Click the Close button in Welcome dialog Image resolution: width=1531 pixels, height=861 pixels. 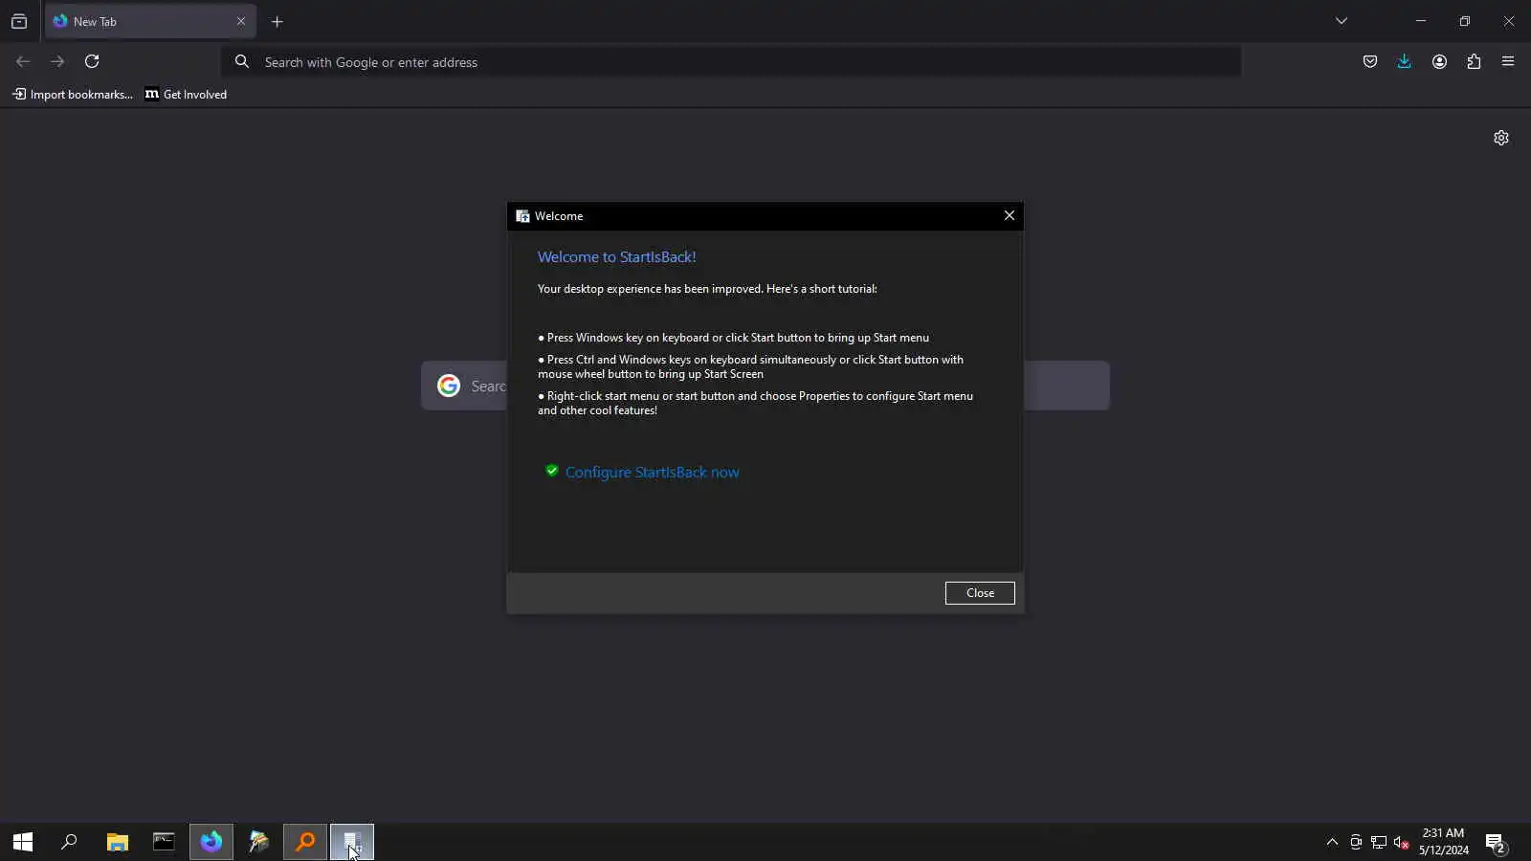coord(980,593)
